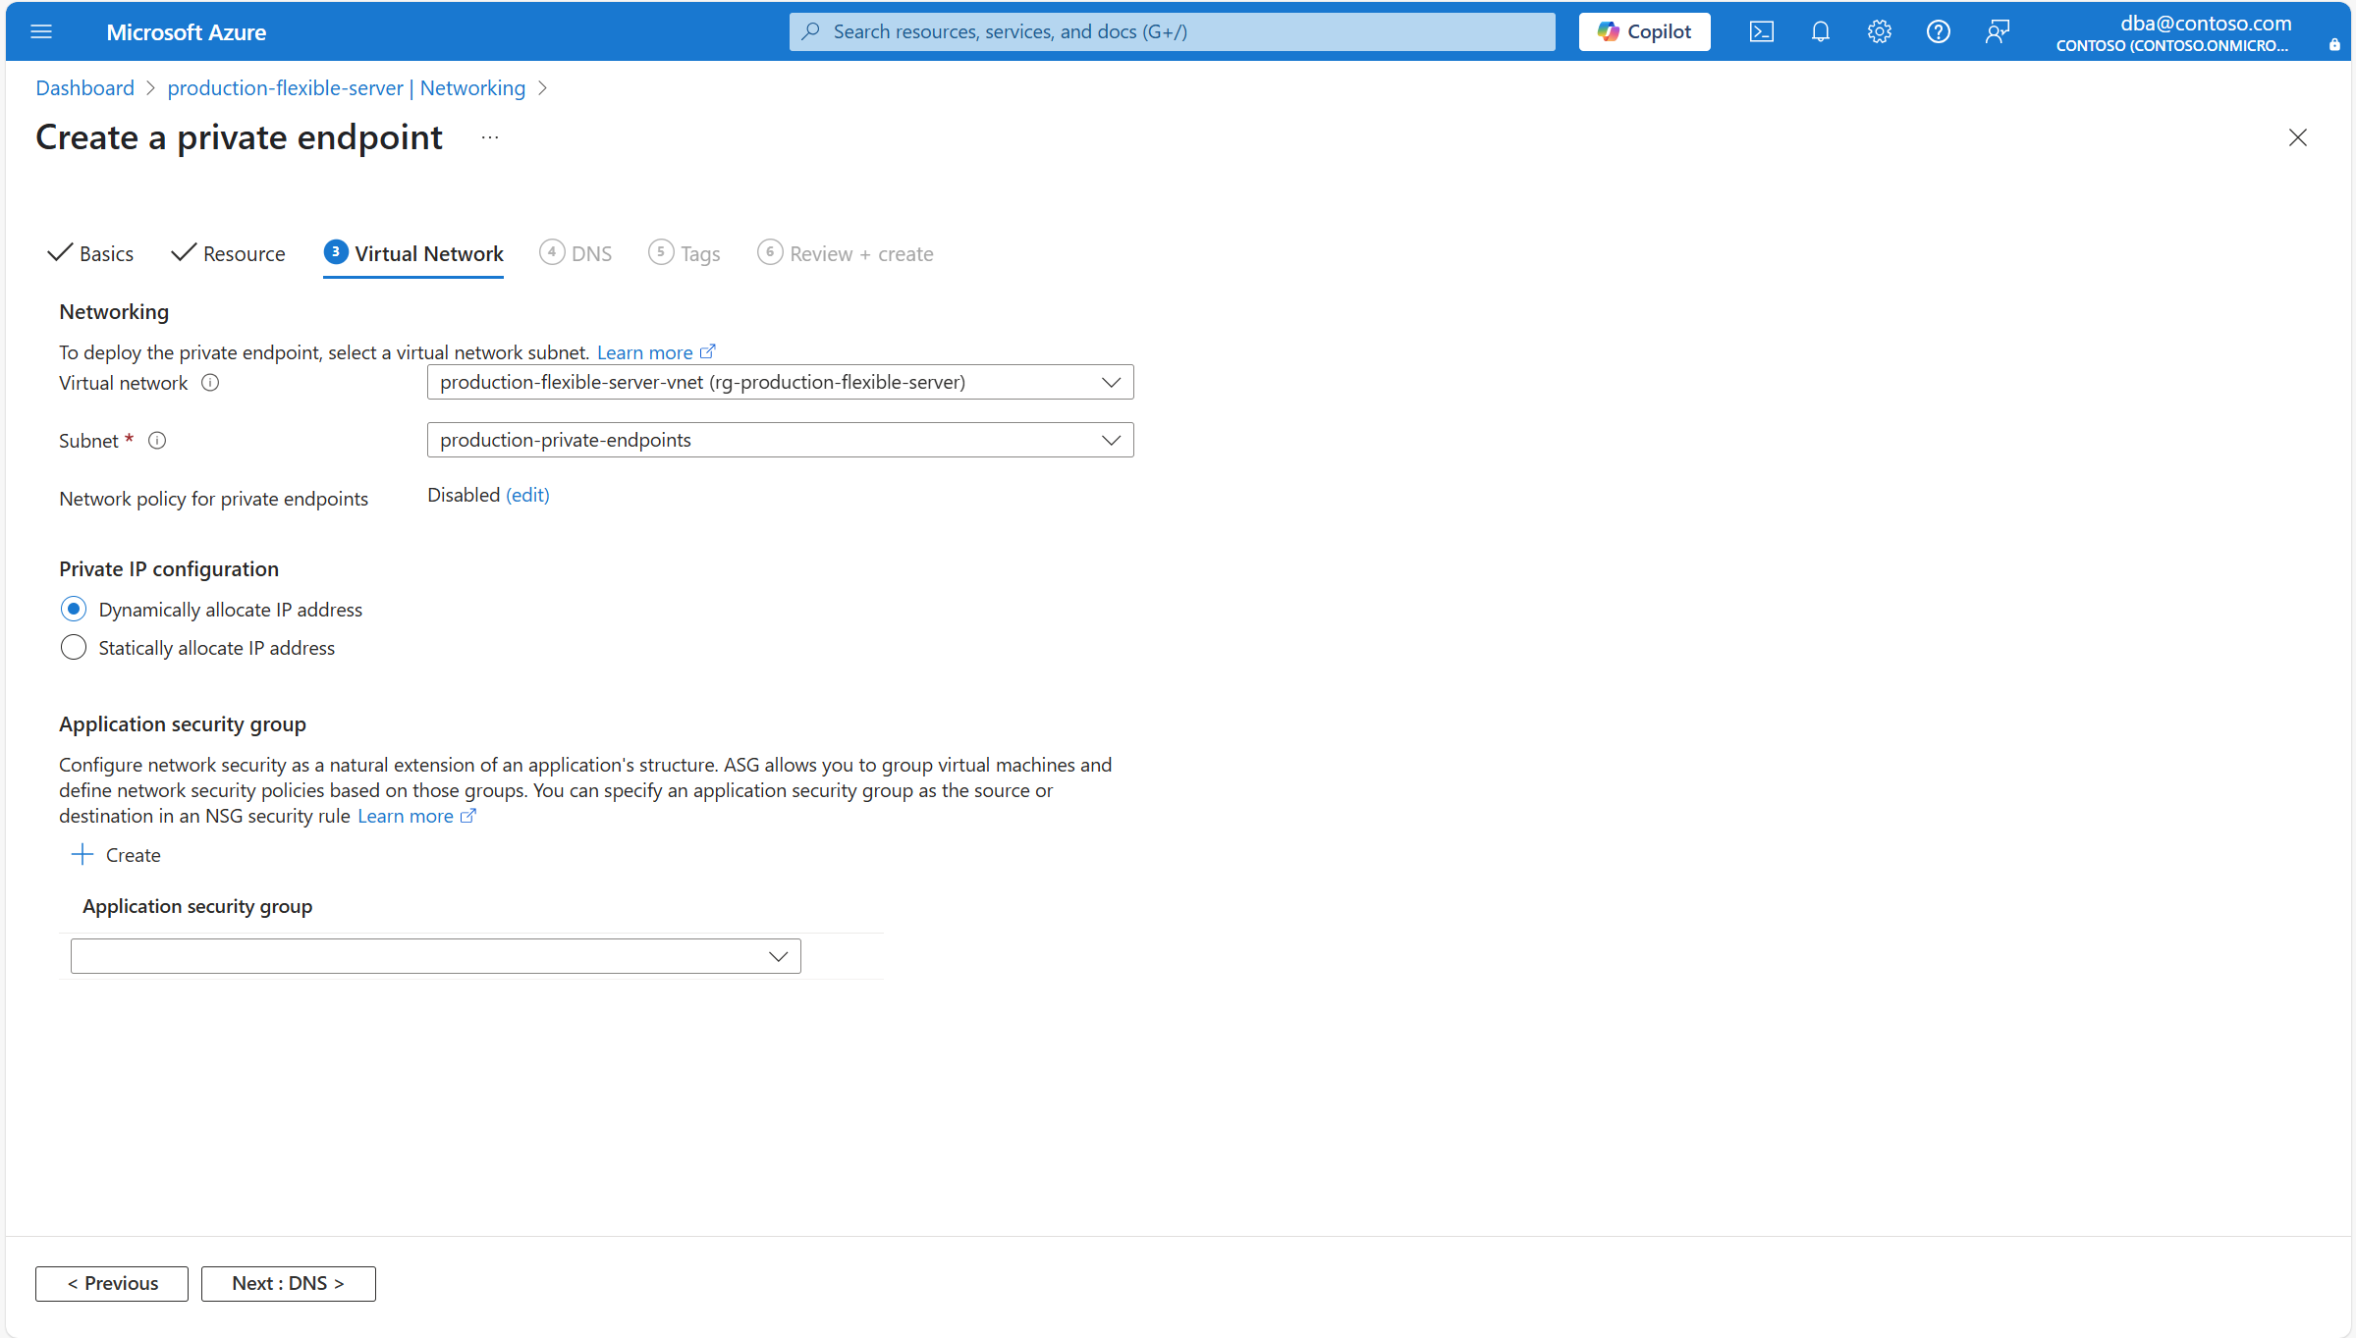Select Statically allocate IP address
This screenshot has width=2356, height=1338.
coord(74,648)
